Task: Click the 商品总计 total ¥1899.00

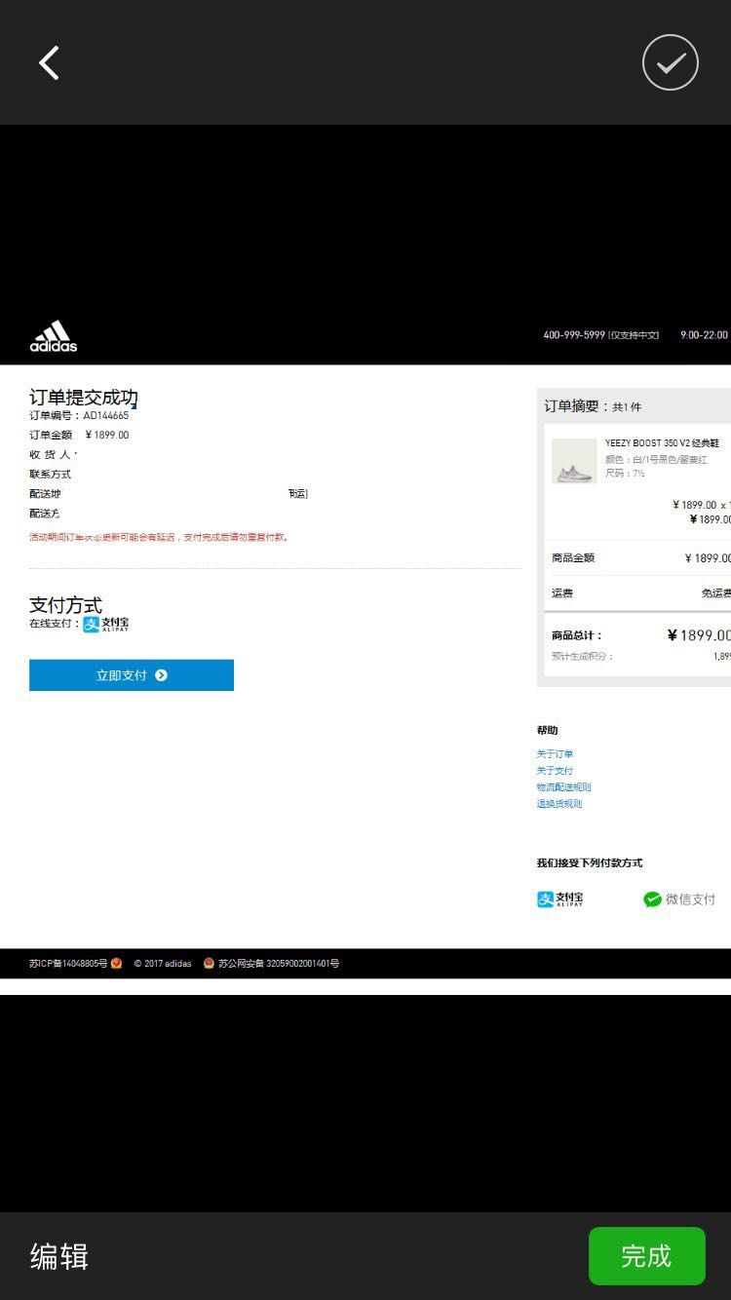Action: (699, 635)
